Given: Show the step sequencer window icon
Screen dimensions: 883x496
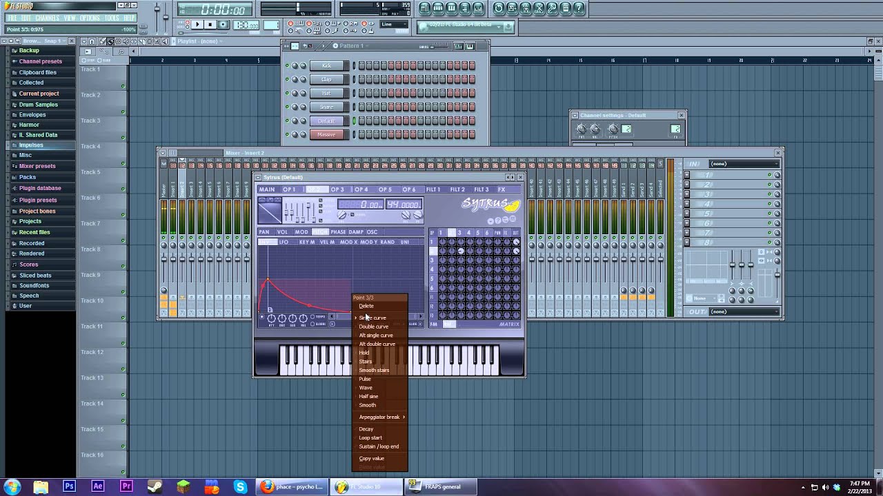Looking at the screenshot, I should (x=439, y=8).
